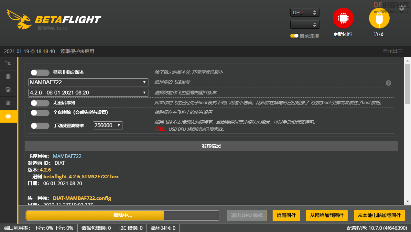The height and width of the screenshot is (232, 411).
Task: Open the MAMBAF722 board selection dropdown
Action: (88, 82)
